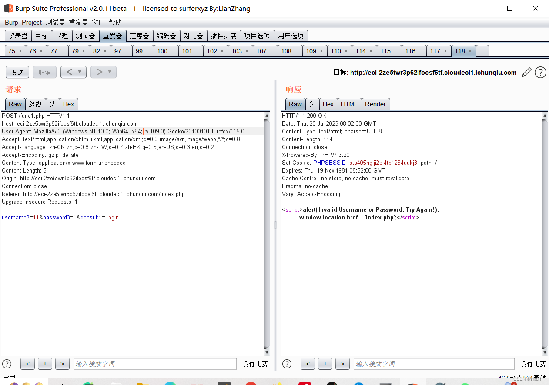Focus the request search input field
Screen dimensions: 549x385
point(155,364)
